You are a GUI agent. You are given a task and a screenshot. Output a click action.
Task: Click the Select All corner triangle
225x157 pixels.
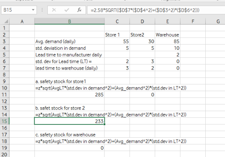[6, 22]
